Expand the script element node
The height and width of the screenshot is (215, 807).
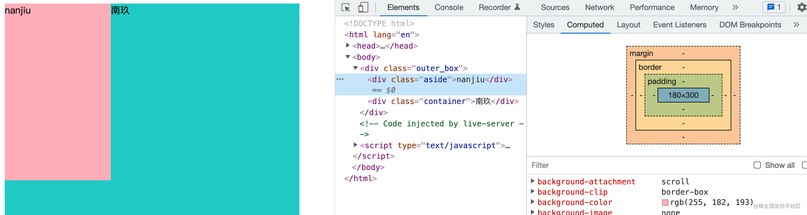tap(355, 145)
